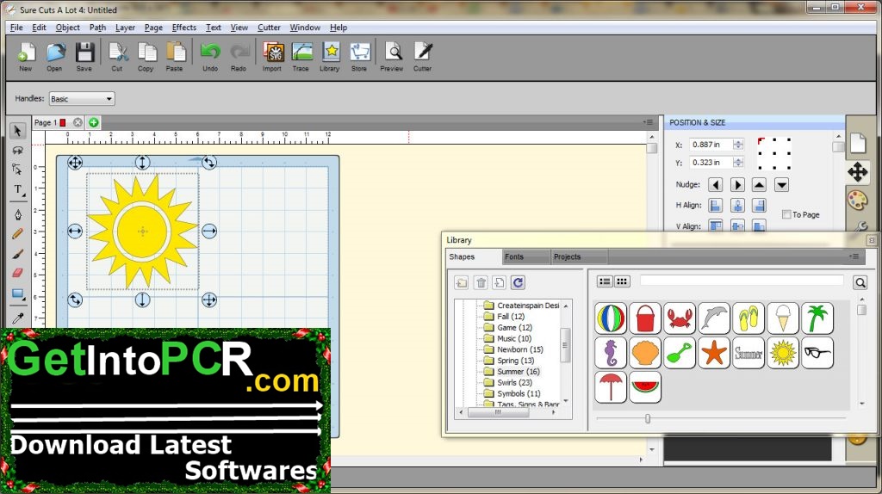Adjust the X position stepper
The image size is (882, 494).
(x=738, y=145)
